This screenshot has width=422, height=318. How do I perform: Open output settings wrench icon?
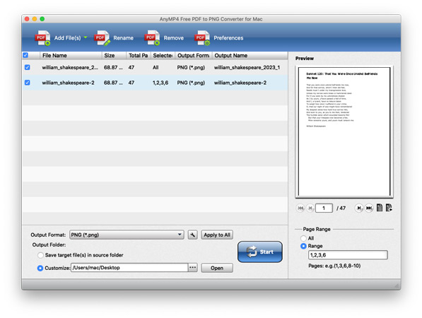192,235
